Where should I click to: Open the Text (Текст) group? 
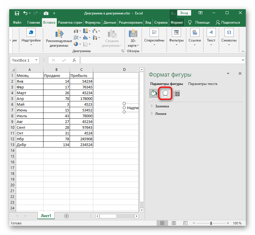(x=211, y=37)
